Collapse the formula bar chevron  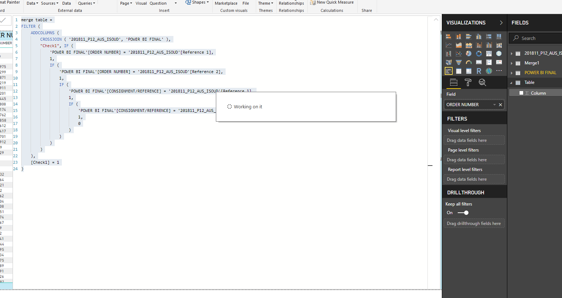(x=436, y=19)
